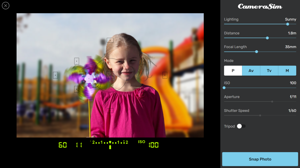This screenshot has width=300, height=168.
Task: Click the Distance slider handle
Action: (x=267, y=38)
